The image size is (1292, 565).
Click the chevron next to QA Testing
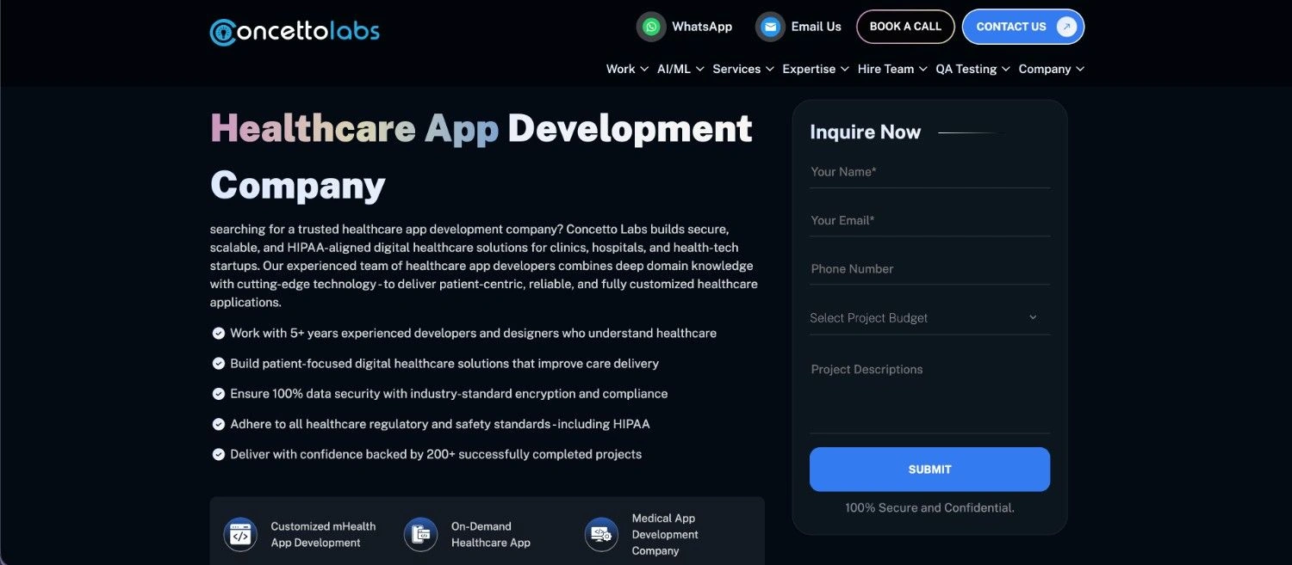[1005, 69]
